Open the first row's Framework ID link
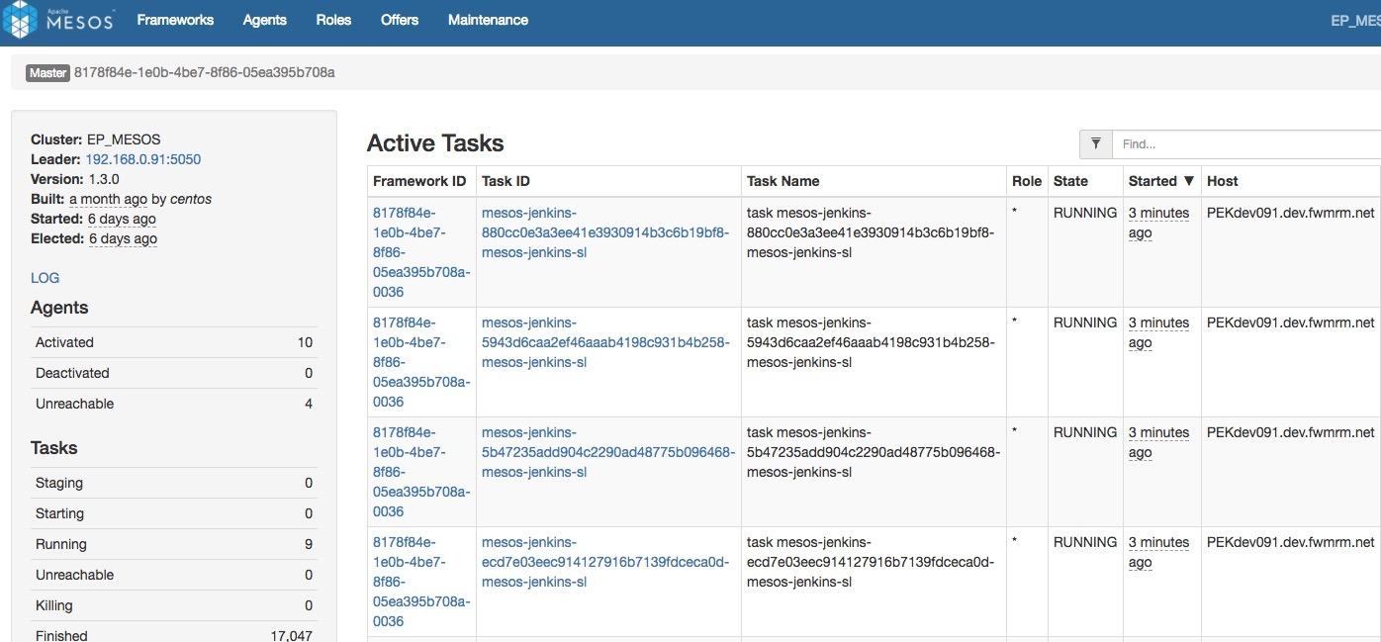Screen dimensions: 1381x642 tap(420, 252)
